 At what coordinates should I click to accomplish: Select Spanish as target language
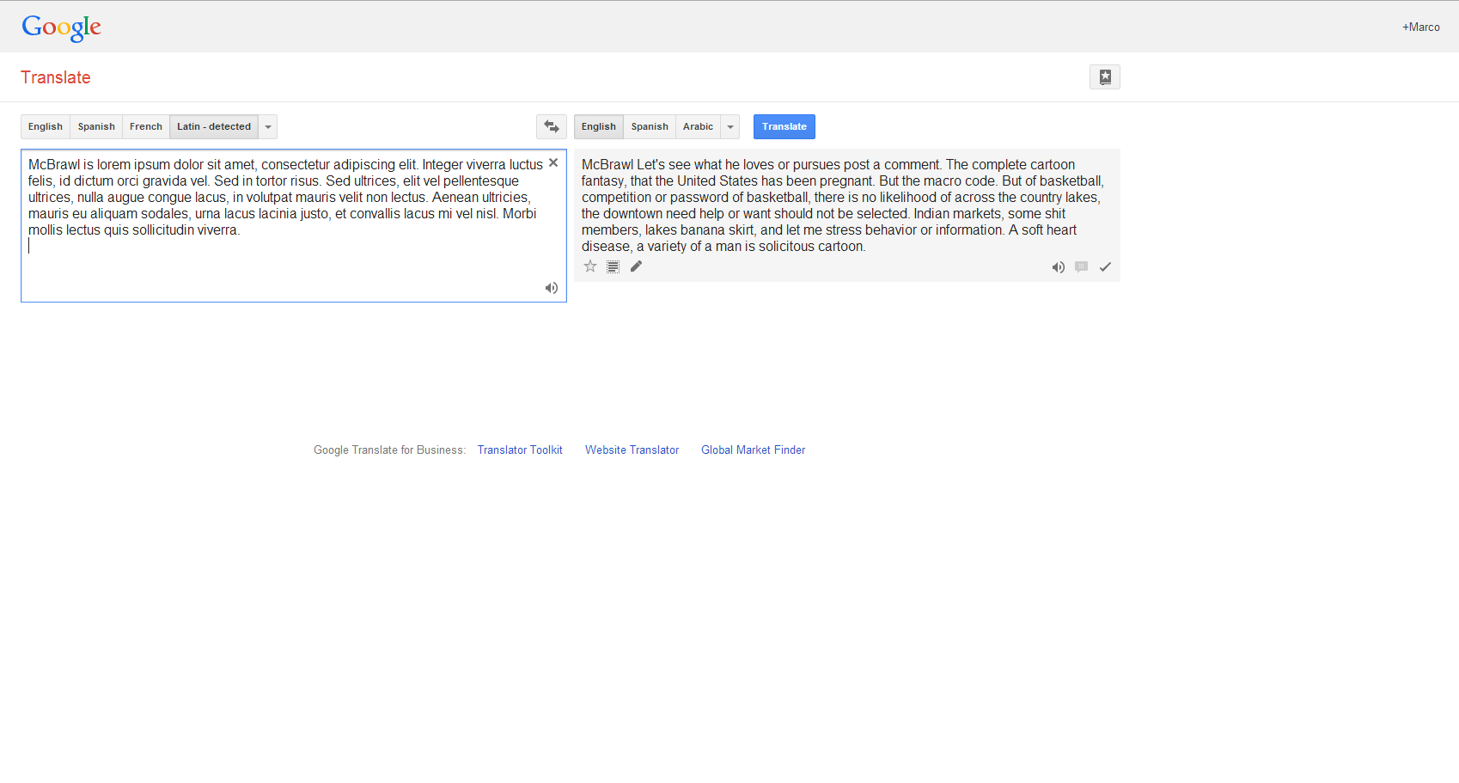point(650,126)
